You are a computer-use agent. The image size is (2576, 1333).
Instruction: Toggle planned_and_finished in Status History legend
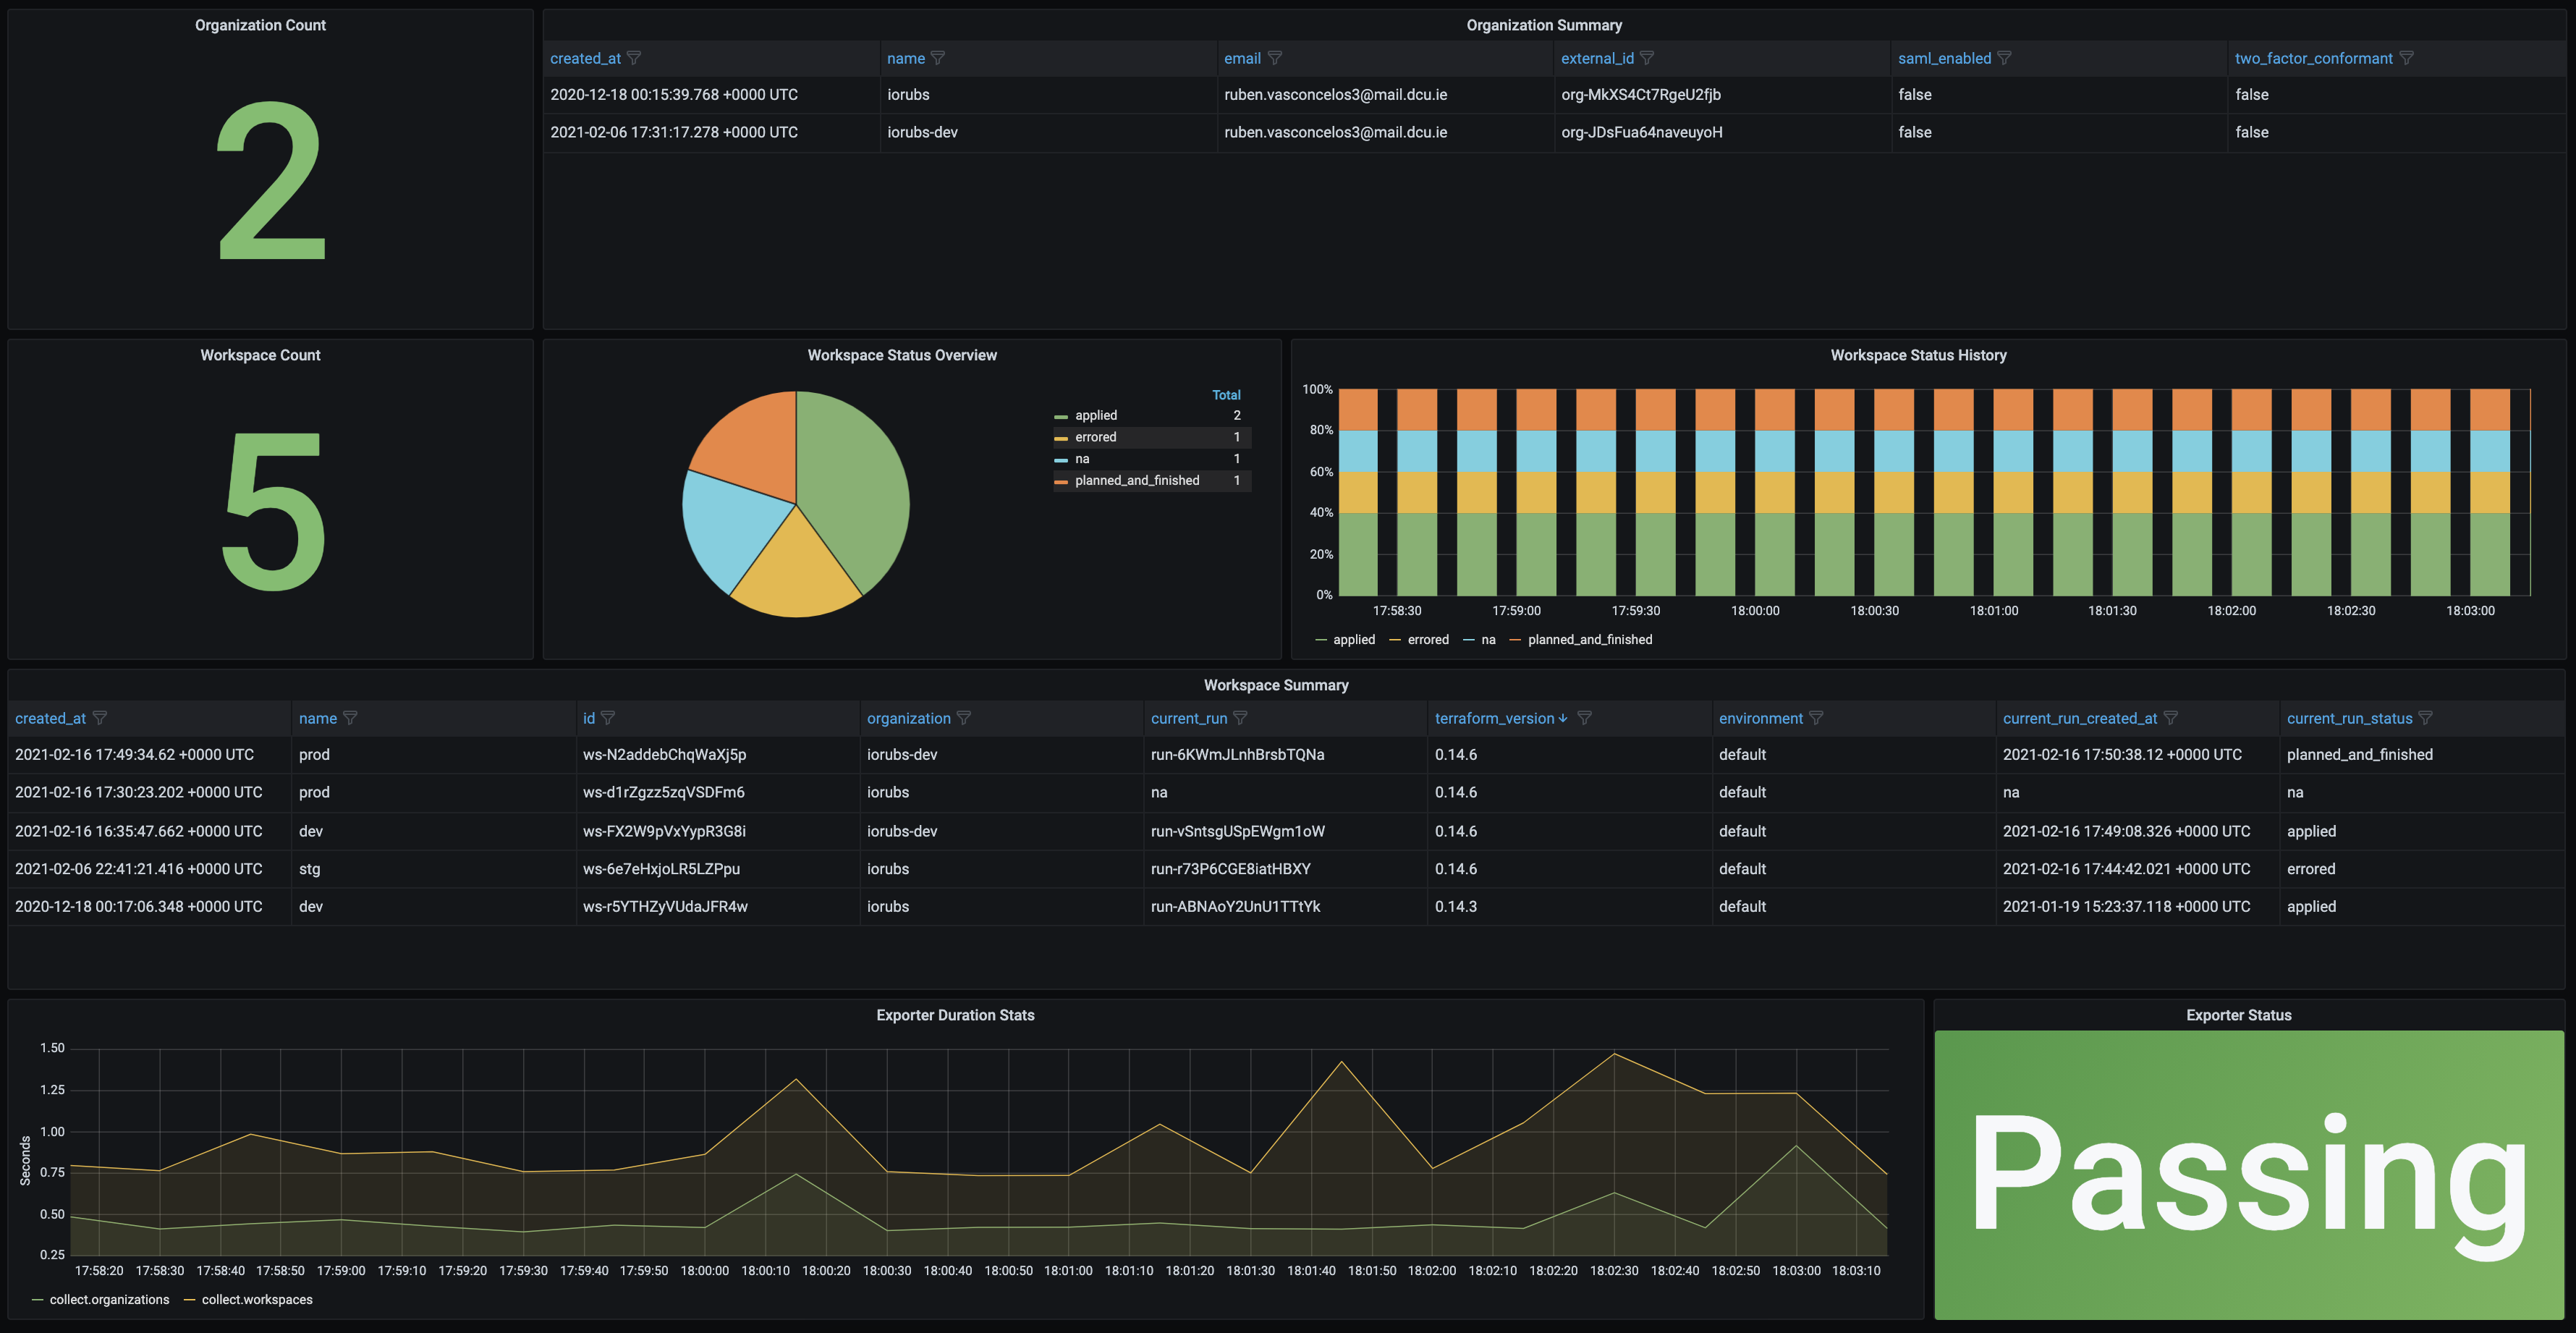tap(1589, 640)
